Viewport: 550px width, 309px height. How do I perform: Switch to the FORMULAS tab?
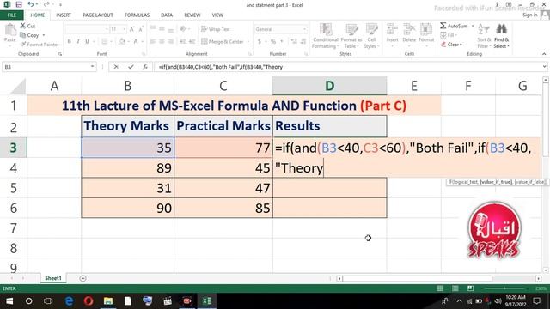point(137,15)
